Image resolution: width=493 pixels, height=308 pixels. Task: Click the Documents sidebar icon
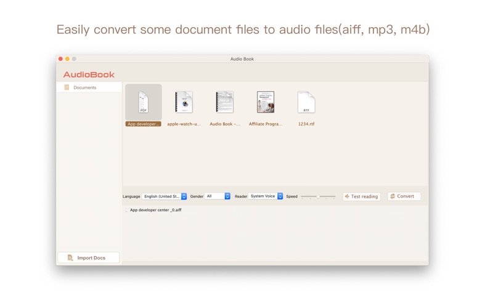(67, 87)
